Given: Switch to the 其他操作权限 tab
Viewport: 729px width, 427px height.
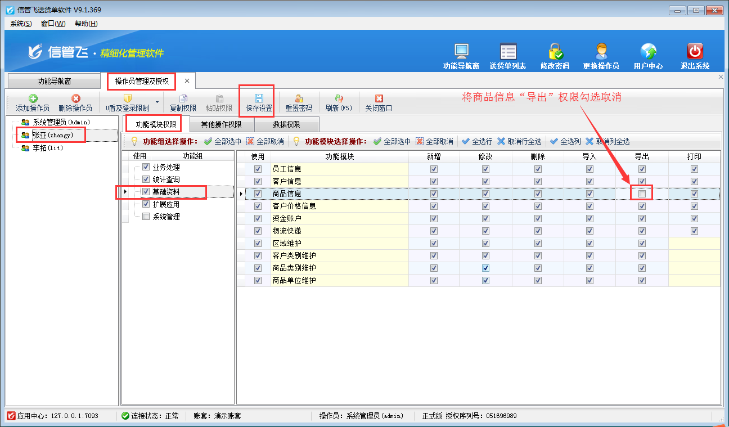Looking at the screenshot, I should tap(221, 124).
